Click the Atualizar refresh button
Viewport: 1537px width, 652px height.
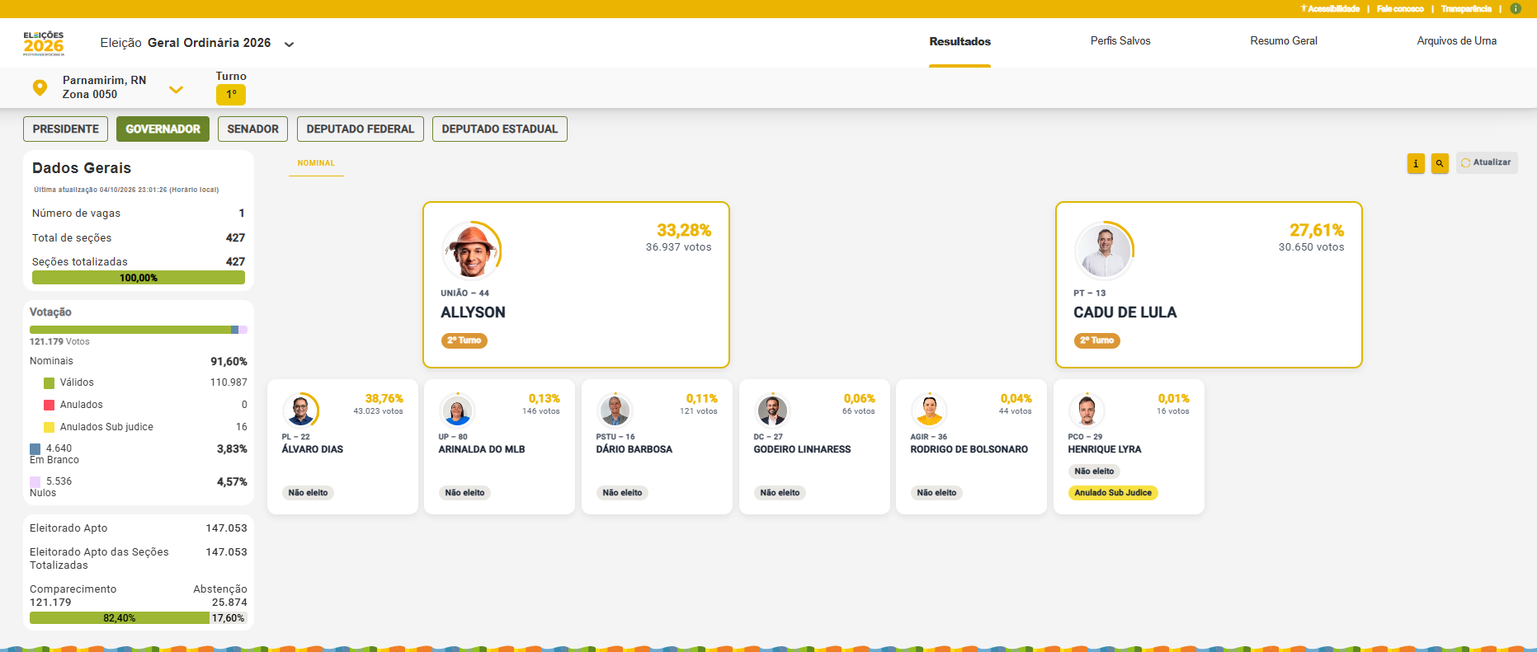pos(1487,162)
